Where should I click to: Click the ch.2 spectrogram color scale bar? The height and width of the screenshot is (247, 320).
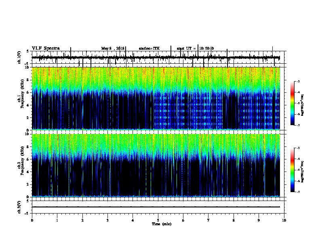tap(292, 170)
